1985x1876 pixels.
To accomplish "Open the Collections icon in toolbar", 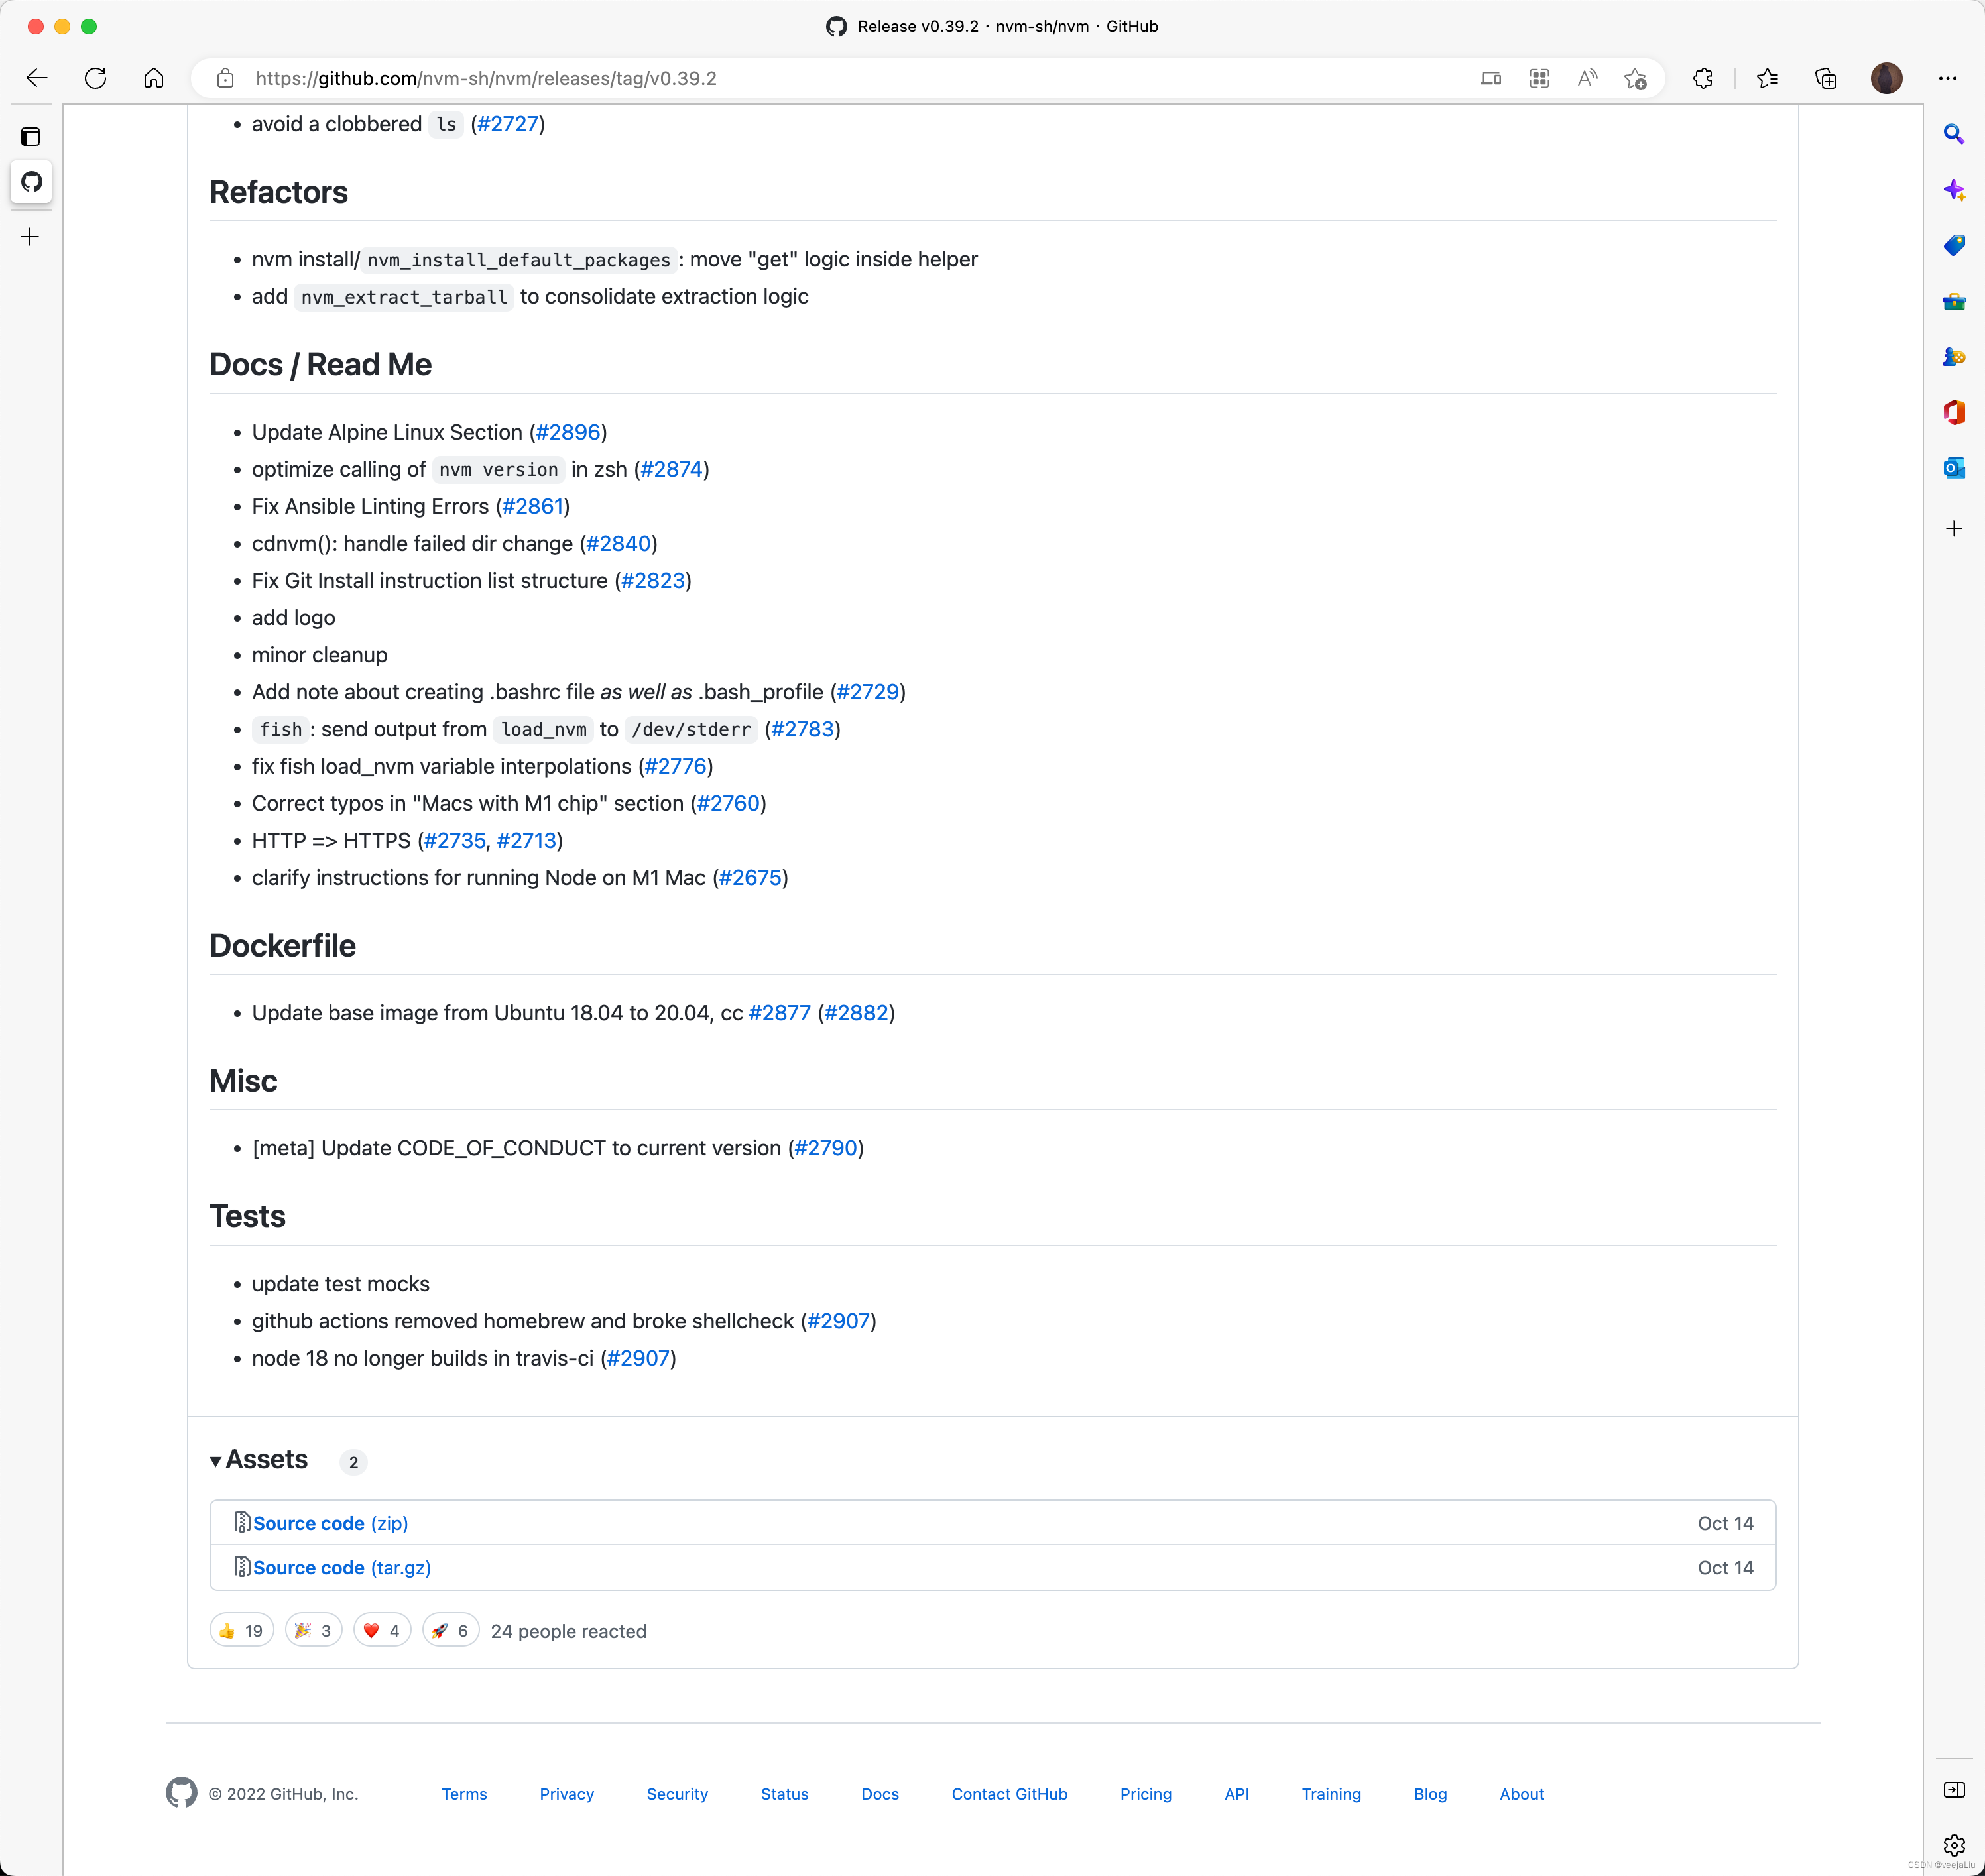I will tap(1826, 78).
